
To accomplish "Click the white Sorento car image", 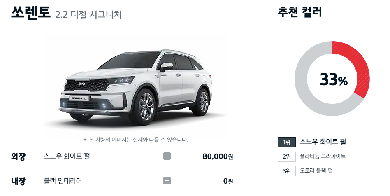I will coord(136,87).
